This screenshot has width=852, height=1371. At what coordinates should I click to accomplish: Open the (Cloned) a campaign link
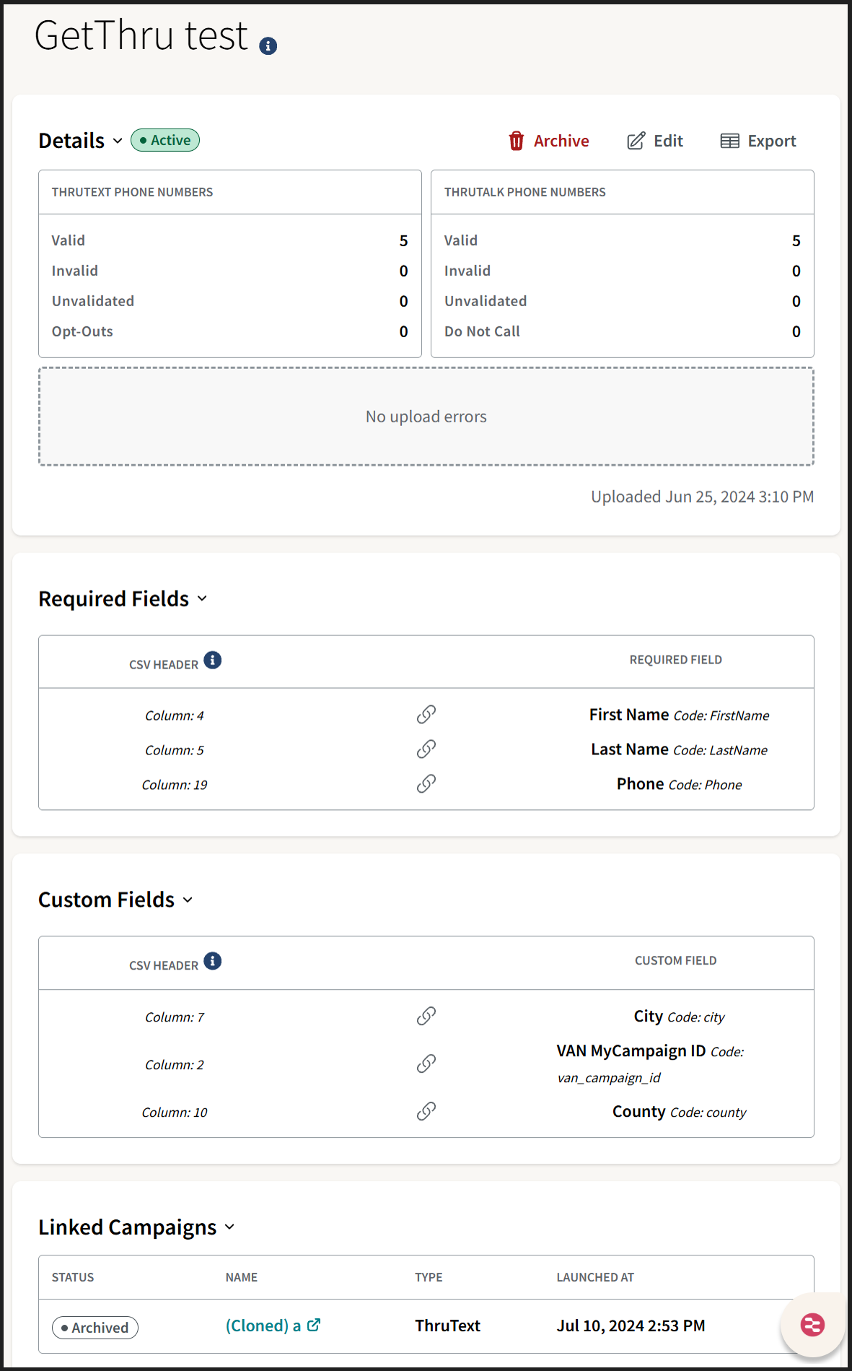(x=263, y=1326)
